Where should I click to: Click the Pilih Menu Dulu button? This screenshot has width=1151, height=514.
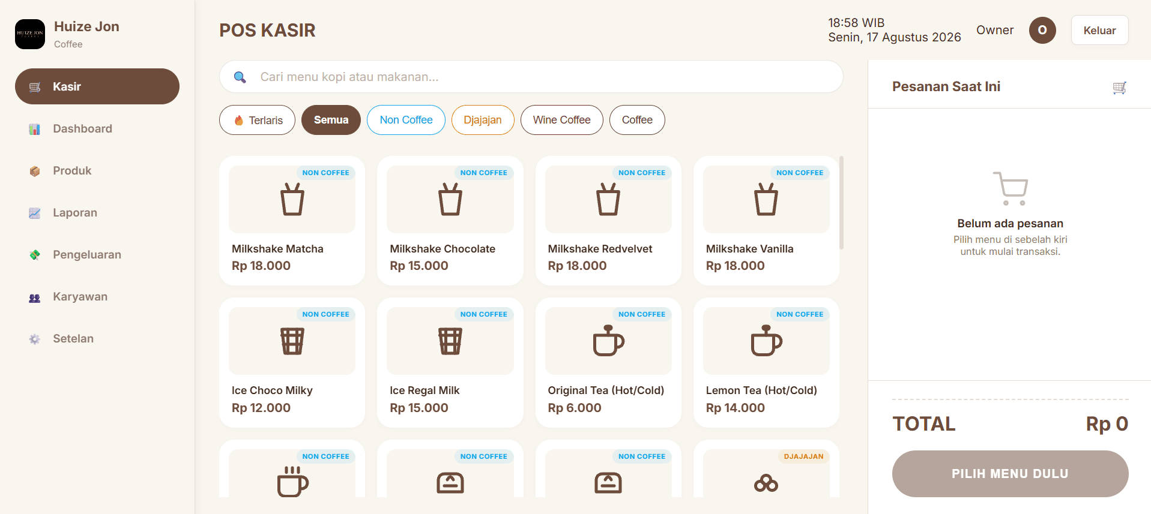(x=1011, y=474)
